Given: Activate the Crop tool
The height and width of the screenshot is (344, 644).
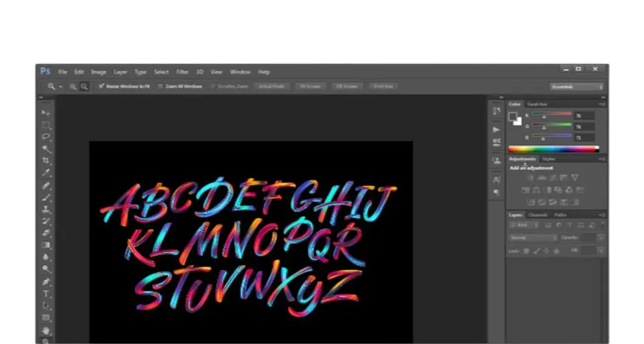Looking at the screenshot, I should [x=46, y=161].
